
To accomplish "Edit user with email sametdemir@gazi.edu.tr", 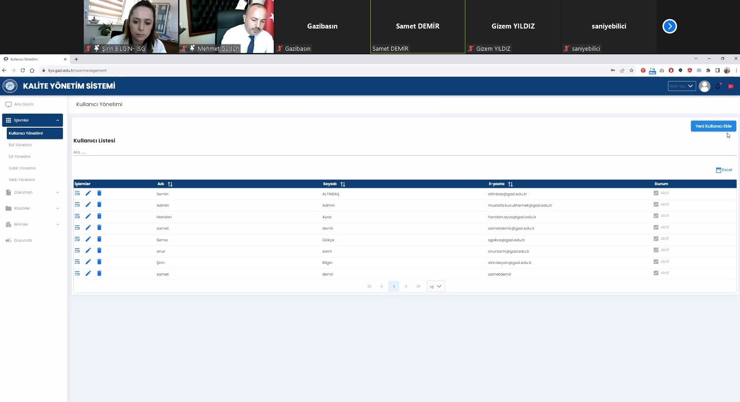I will coord(88,228).
